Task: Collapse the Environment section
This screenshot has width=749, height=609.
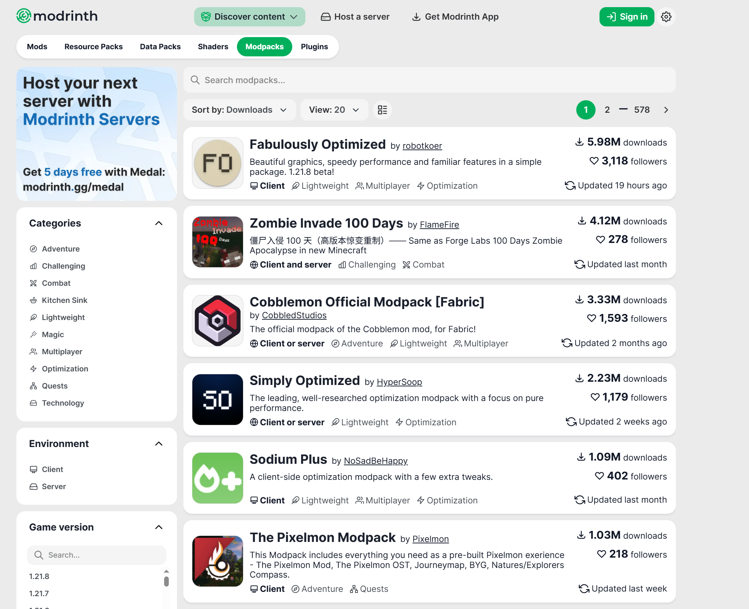Action: tap(159, 444)
